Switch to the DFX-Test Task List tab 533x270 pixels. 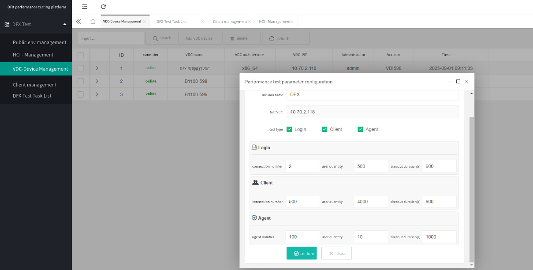click(171, 22)
